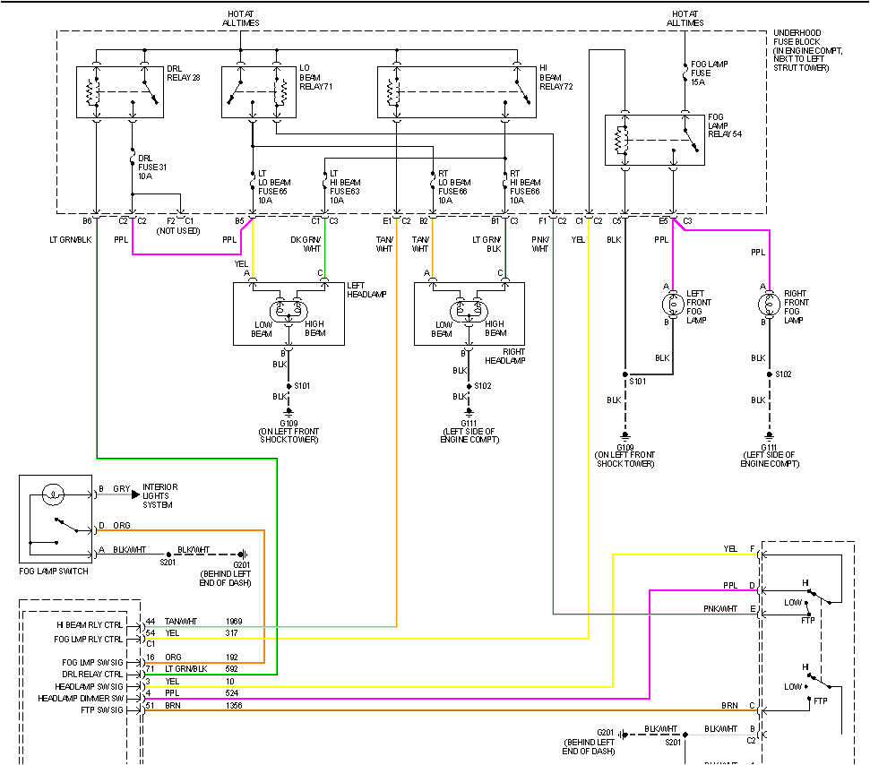Click the DRL Fuse 31 label

152,168
